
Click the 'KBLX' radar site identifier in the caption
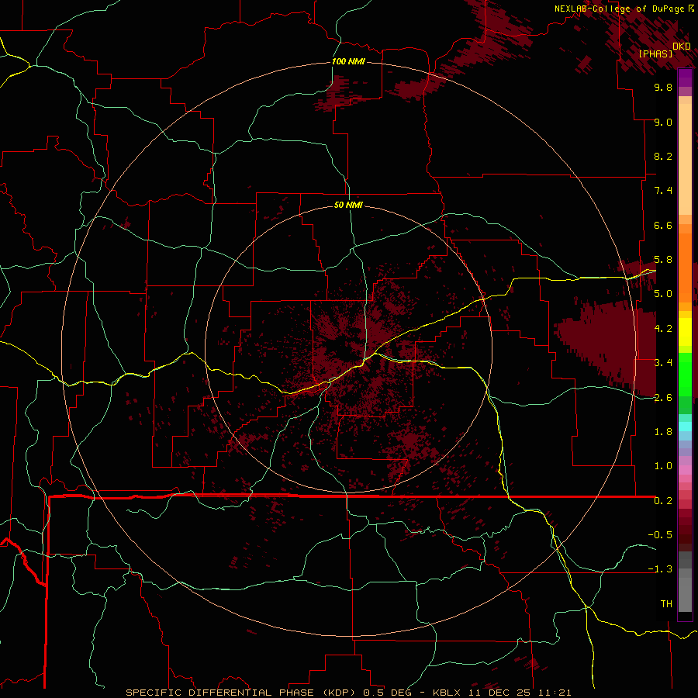[447, 693]
